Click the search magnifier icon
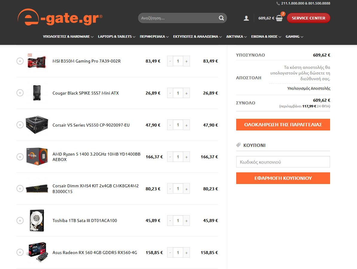The image size is (357, 269). [221, 18]
